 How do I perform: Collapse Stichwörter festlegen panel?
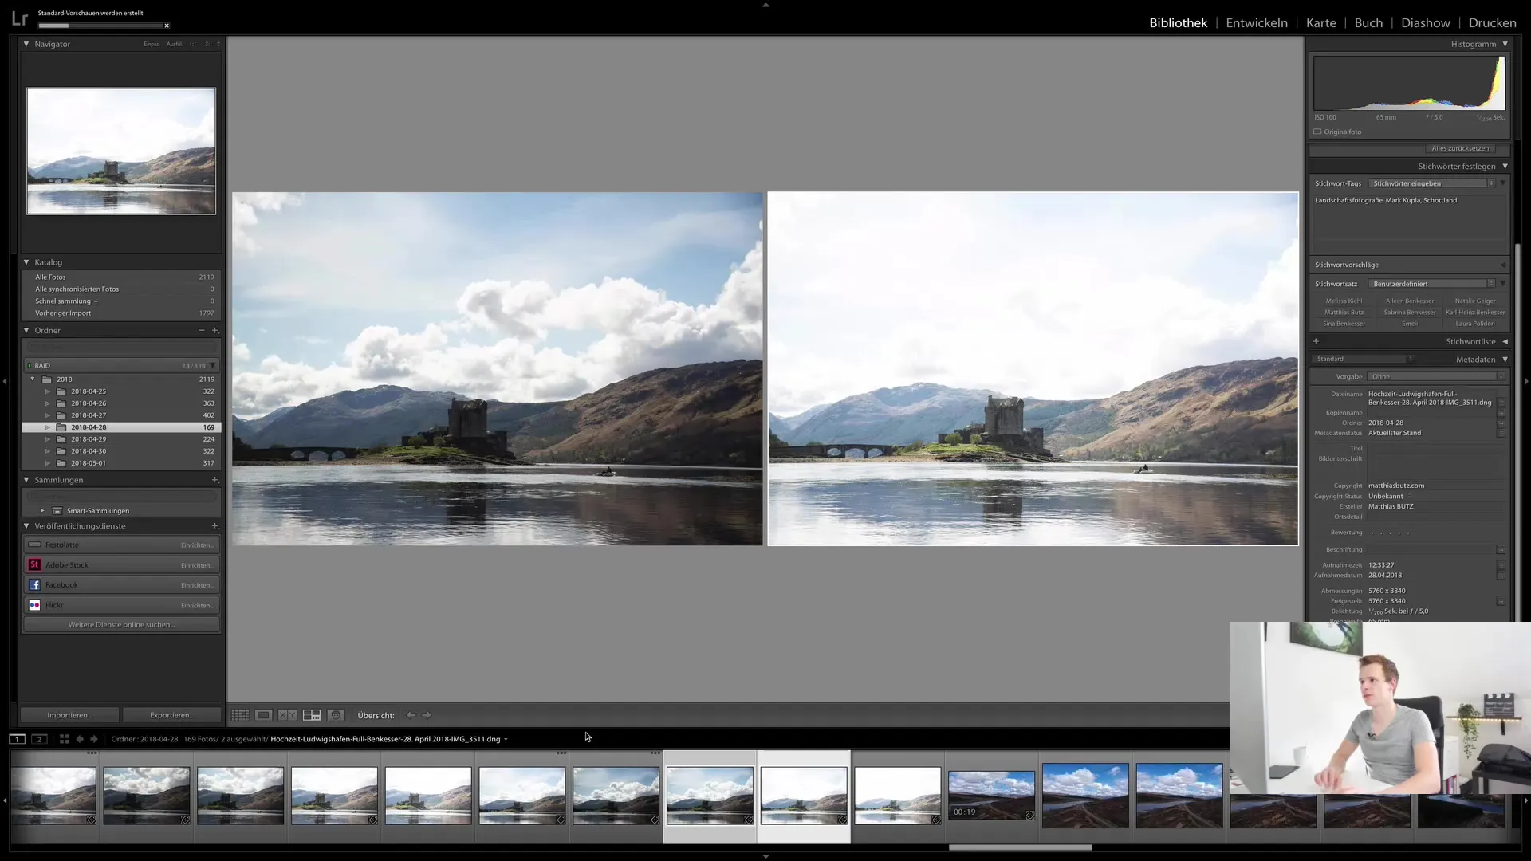[x=1505, y=166]
